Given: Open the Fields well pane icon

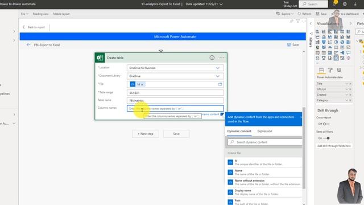Looking at the screenshot, I should click(x=321, y=70).
